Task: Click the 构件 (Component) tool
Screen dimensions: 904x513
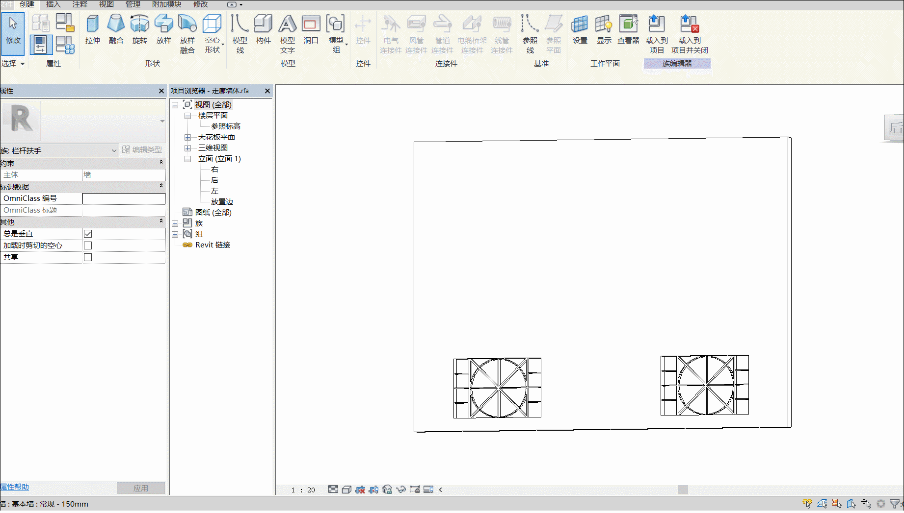Action: [x=264, y=30]
